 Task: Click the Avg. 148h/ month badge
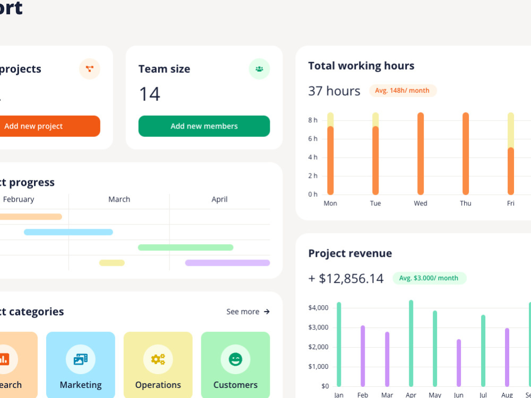[402, 91]
